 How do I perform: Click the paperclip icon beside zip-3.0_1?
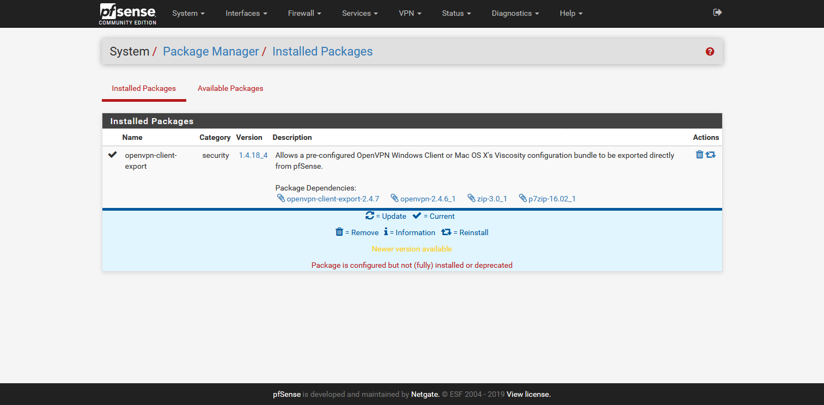click(x=472, y=198)
